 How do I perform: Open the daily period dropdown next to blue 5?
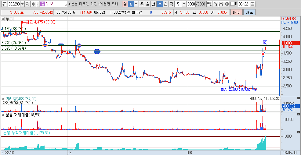click(136, 4)
